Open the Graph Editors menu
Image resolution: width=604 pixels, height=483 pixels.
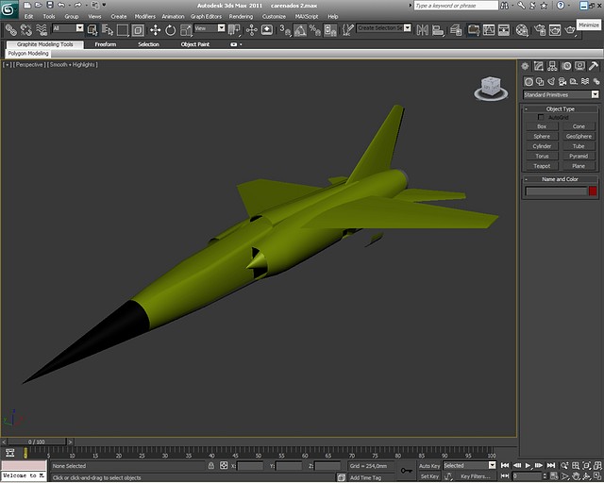pyautogui.click(x=206, y=17)
